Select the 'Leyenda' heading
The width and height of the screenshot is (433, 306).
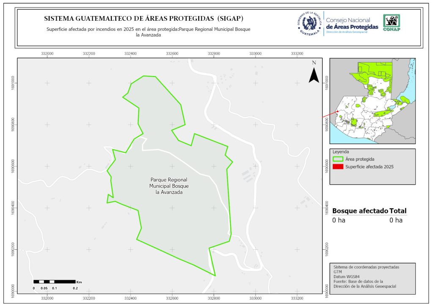341,152
